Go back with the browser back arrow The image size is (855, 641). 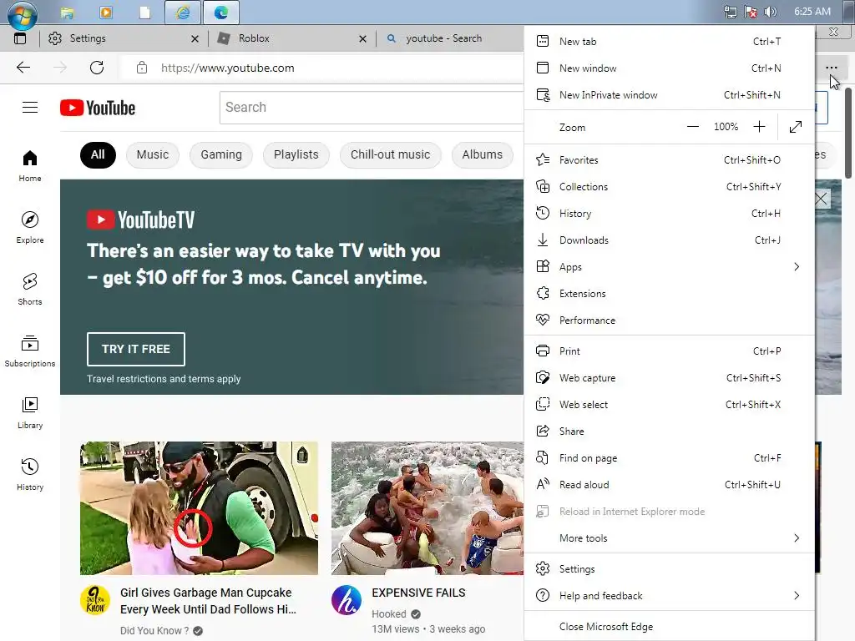click(23, 68)
